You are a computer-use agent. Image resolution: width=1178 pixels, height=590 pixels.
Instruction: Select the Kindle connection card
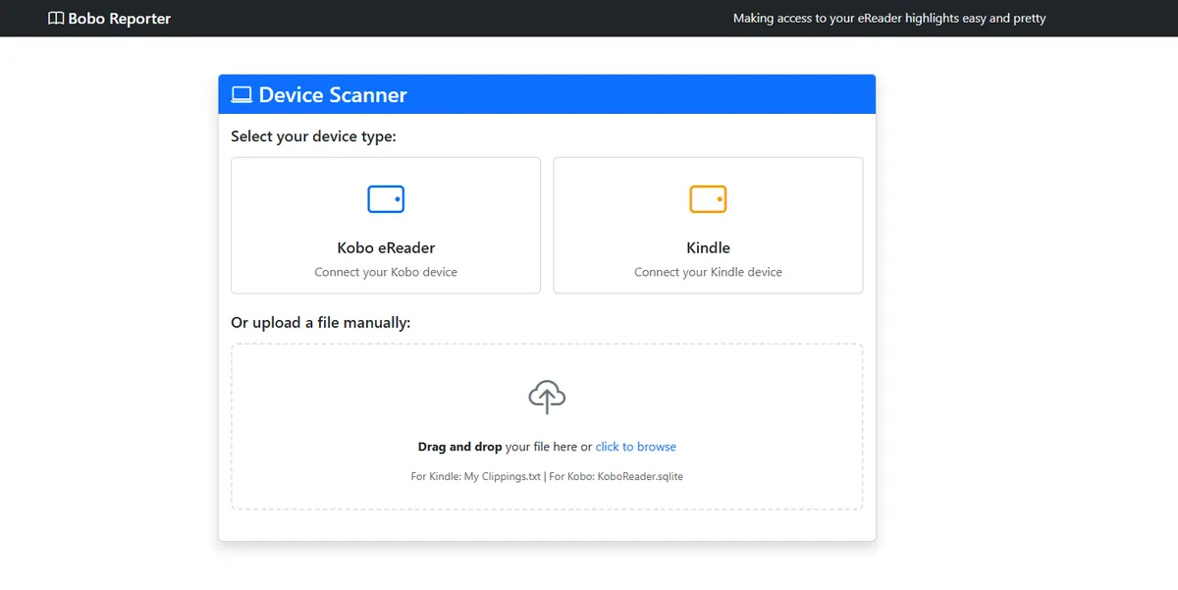708,225
